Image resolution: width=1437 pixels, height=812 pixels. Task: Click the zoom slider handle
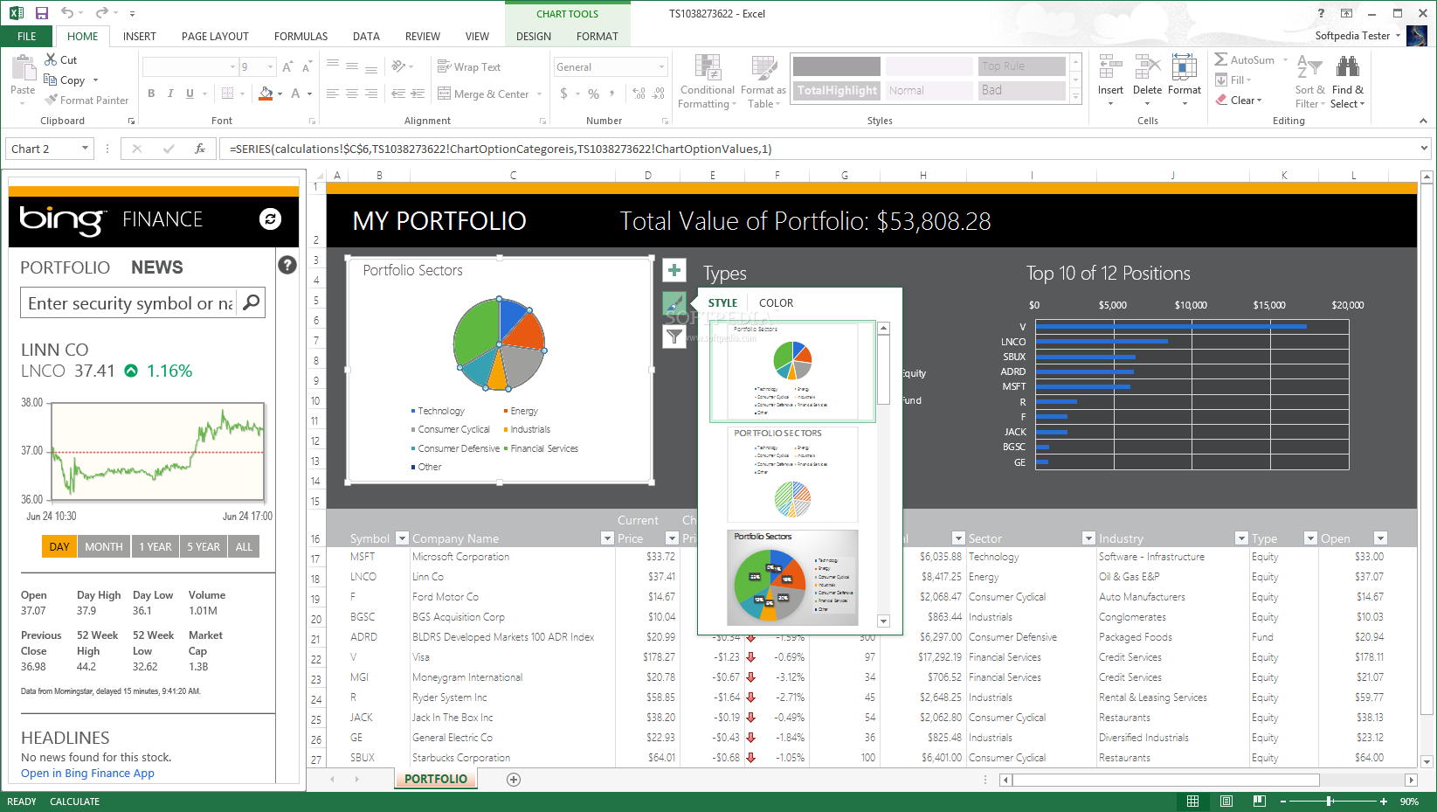click(x=1330, y=801)
